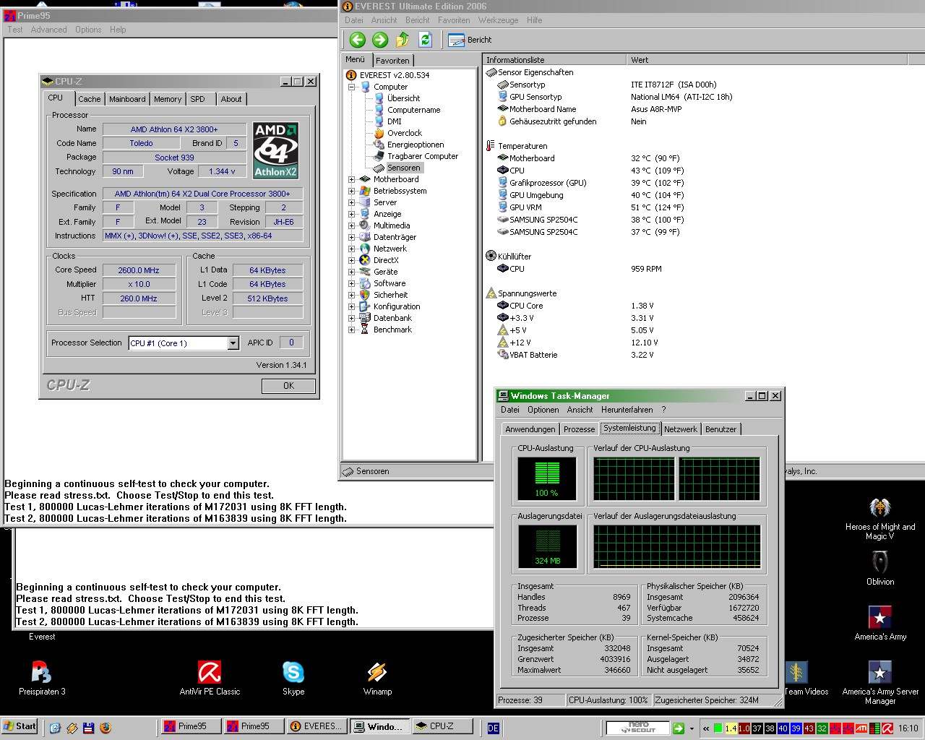Screen dimensions: 925x740
Task: Open the Bericht report button in EVEREST
Action: 470,40
